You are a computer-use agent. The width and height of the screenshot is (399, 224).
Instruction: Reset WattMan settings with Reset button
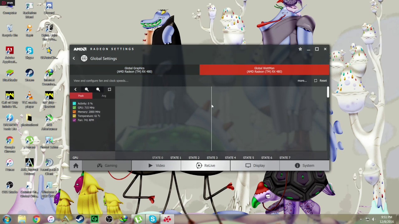(320, 81)
